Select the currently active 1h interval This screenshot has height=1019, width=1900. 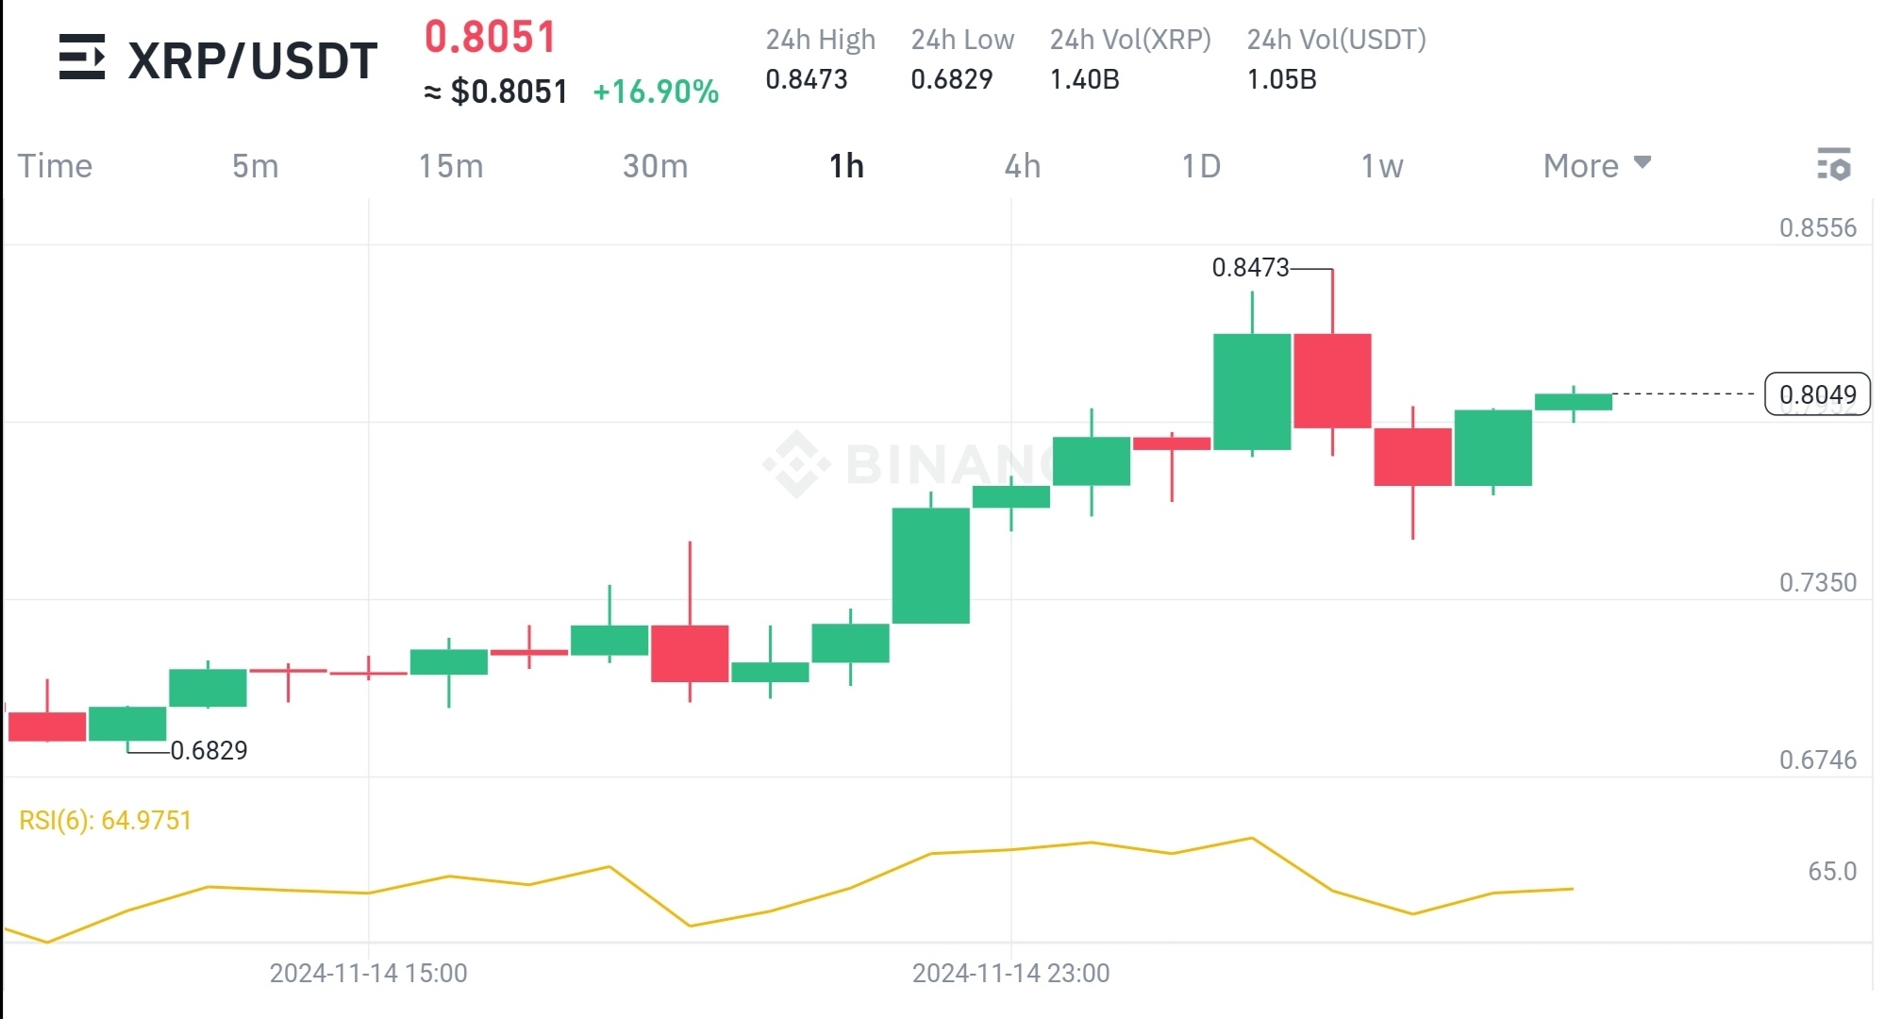[846, 166]
